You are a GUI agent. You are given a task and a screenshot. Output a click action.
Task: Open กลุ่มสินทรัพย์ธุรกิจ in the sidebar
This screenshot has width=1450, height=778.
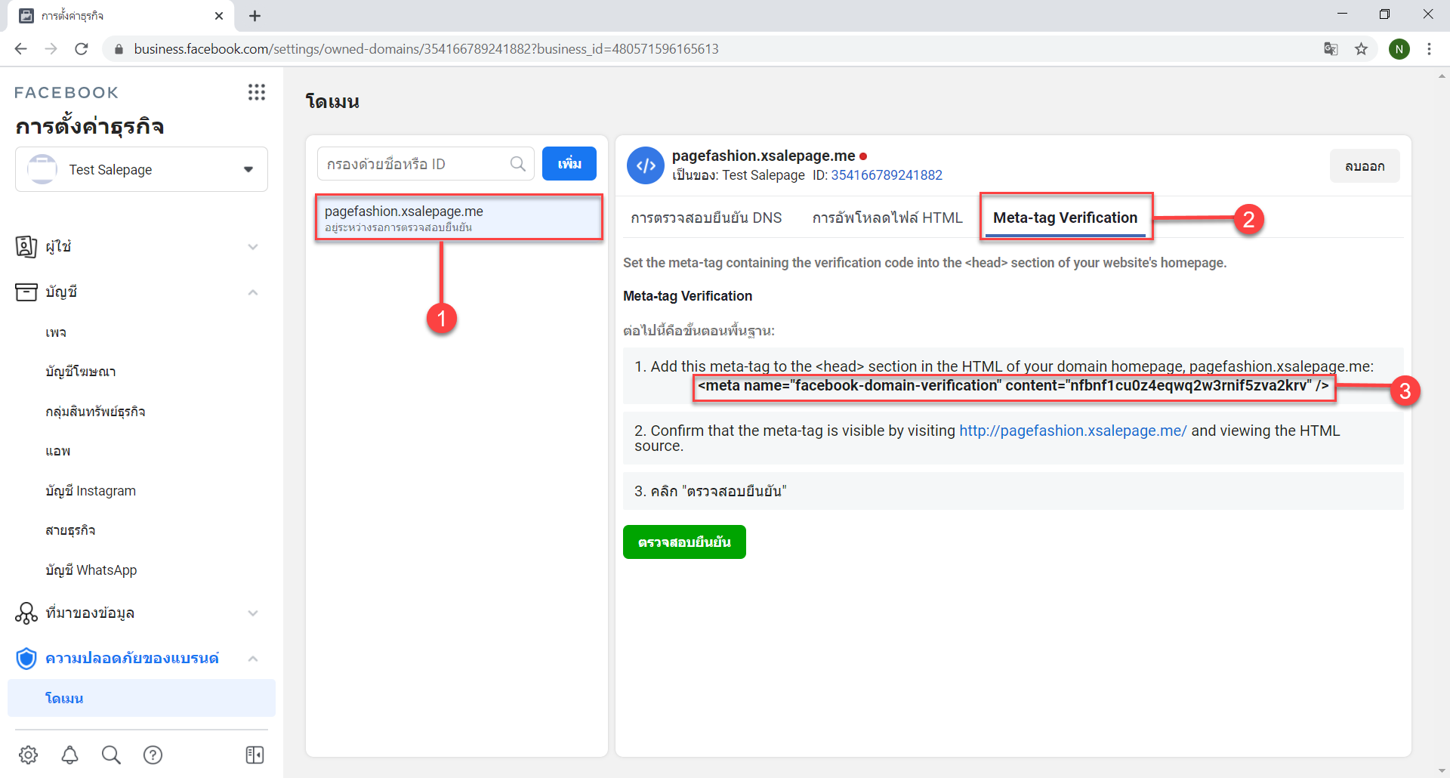click(x=95, y=412)
